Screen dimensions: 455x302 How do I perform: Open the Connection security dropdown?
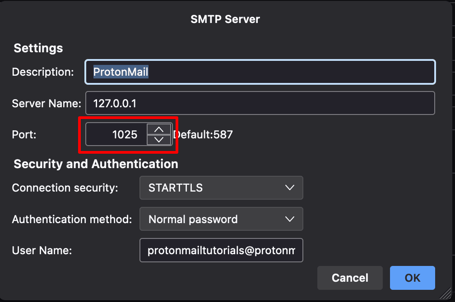click(221, 188)
